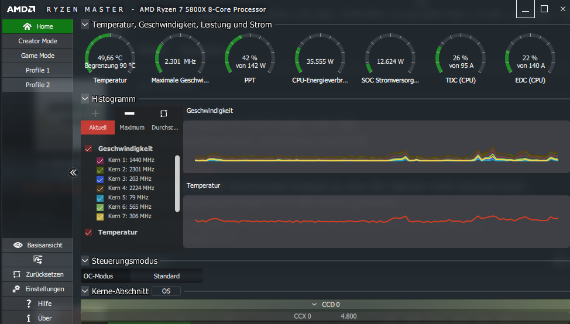Screen dimensions: 570x324
Task: Toggle the Temperatur histogram checkbox
Action: pyautogui.click(x=88, y=232)
